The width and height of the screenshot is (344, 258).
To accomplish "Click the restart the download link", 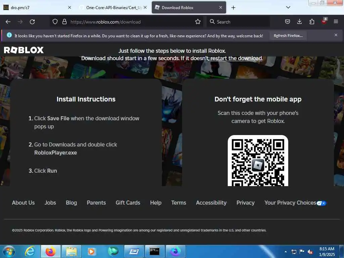I will coord(236,58).
